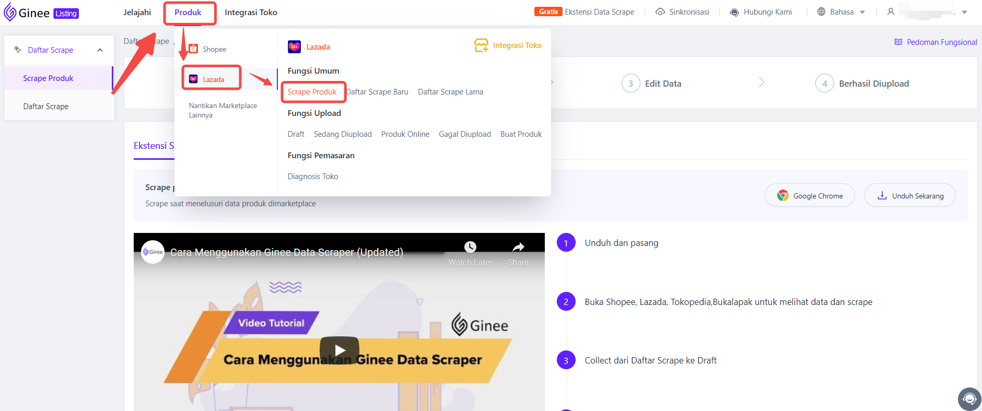Open the Jelajahi menu
982x411 pixels.
137,13
